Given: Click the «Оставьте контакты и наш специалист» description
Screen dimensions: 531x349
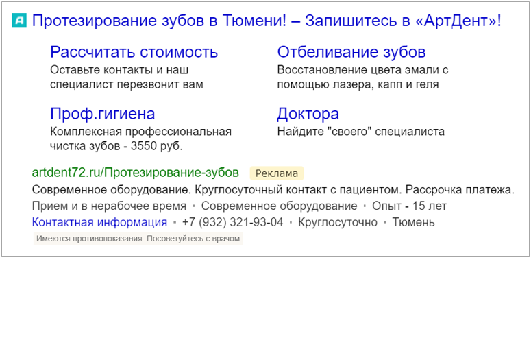Looking at the screenshot, I should pos(126,77).
